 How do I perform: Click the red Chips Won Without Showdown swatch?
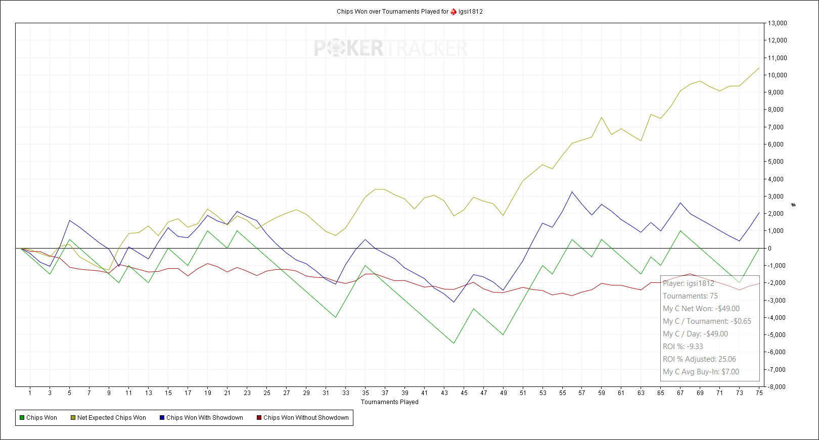pos(259,418)
